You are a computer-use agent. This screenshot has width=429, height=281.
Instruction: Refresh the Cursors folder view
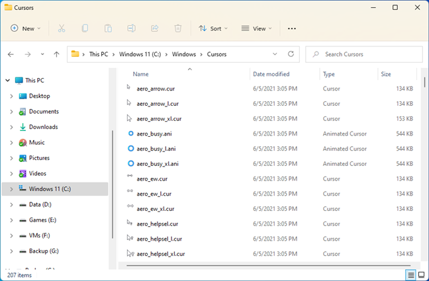coord(291,54)
